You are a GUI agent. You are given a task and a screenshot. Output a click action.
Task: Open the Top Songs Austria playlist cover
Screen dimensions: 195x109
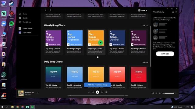[117, 38]
